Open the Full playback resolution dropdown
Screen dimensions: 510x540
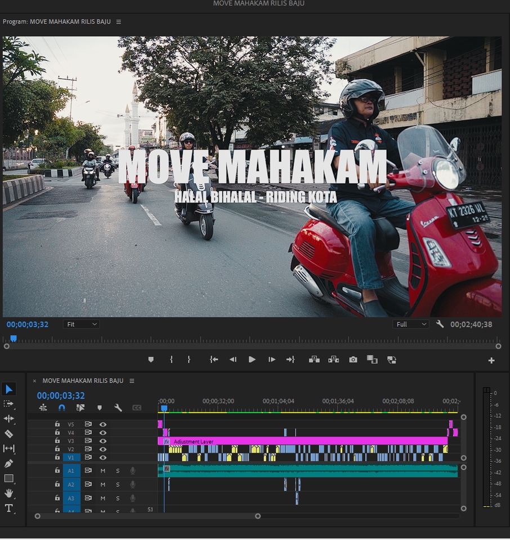410,324
